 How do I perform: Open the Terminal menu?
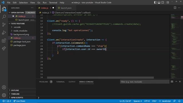[x=53, y=3]
